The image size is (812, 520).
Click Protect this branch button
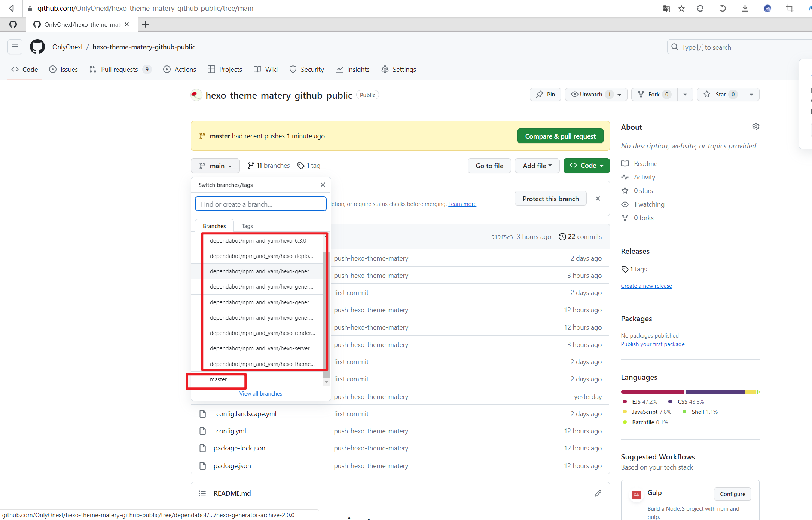[x=550, y=199]
